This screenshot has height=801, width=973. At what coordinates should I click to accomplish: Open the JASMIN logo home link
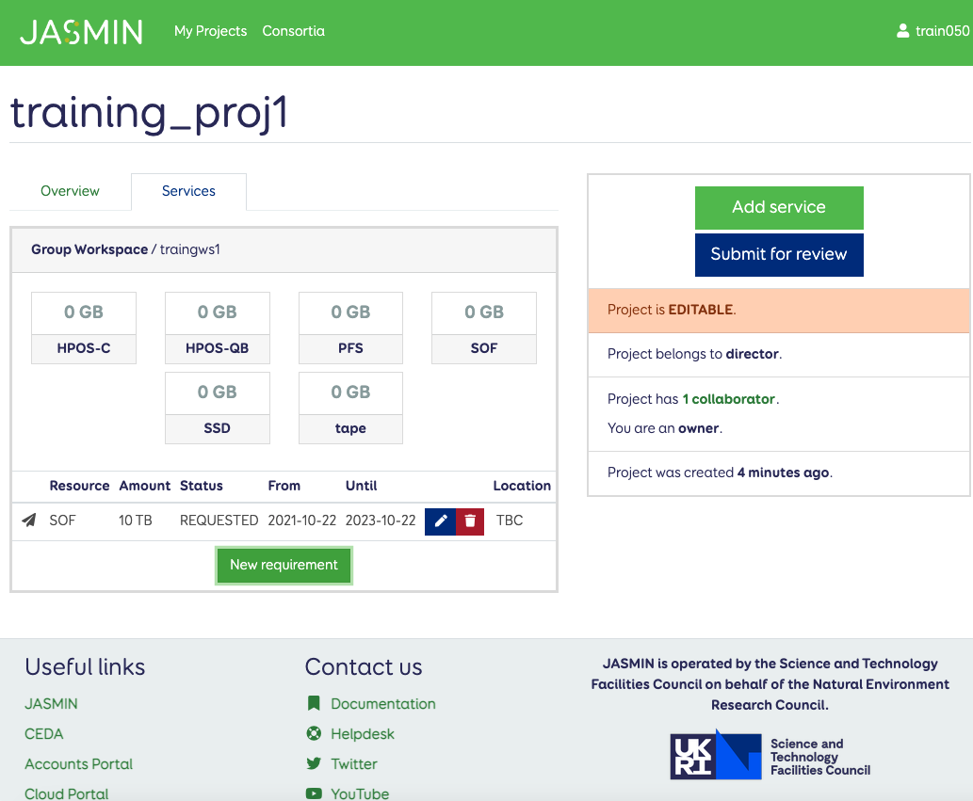click(82, 32)
